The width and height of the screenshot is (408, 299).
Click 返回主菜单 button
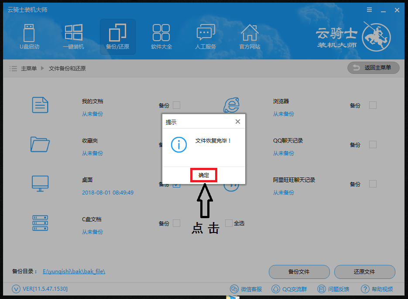374,68
